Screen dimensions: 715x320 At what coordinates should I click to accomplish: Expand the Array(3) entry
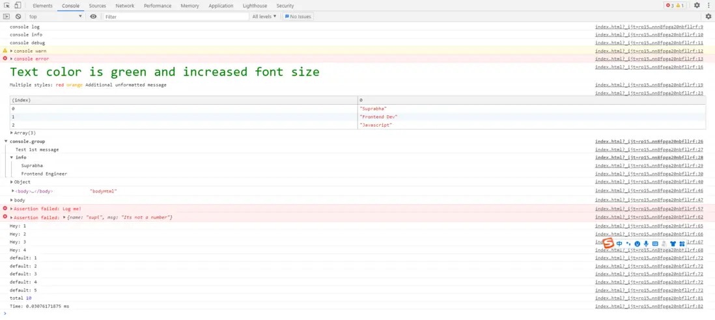12,133
